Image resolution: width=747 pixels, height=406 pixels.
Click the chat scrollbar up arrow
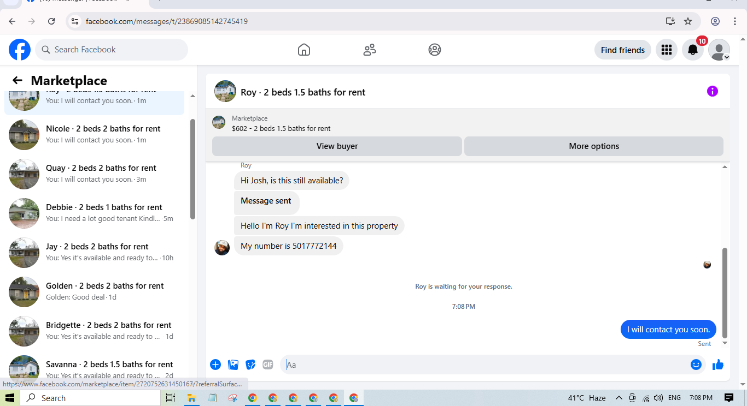(x=725, y=167)
